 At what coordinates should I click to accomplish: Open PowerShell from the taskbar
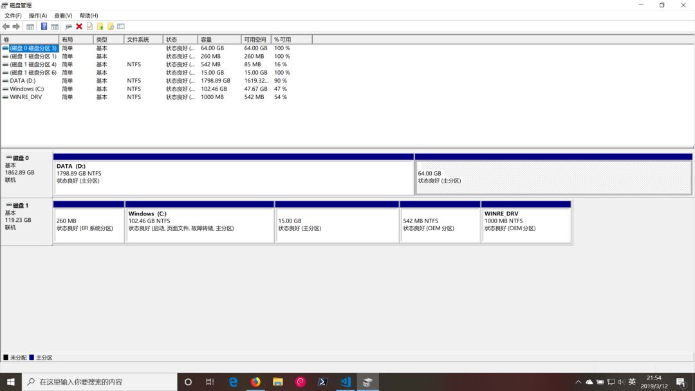point(322,382)
